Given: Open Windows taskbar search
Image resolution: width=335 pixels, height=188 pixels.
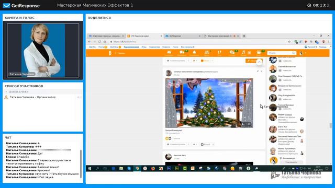Looking at the screenshot, I should [97, 168].
